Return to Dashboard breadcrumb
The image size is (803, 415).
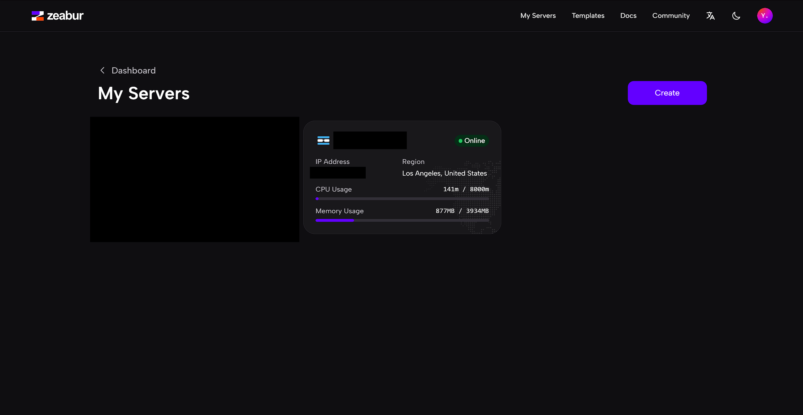133,70
